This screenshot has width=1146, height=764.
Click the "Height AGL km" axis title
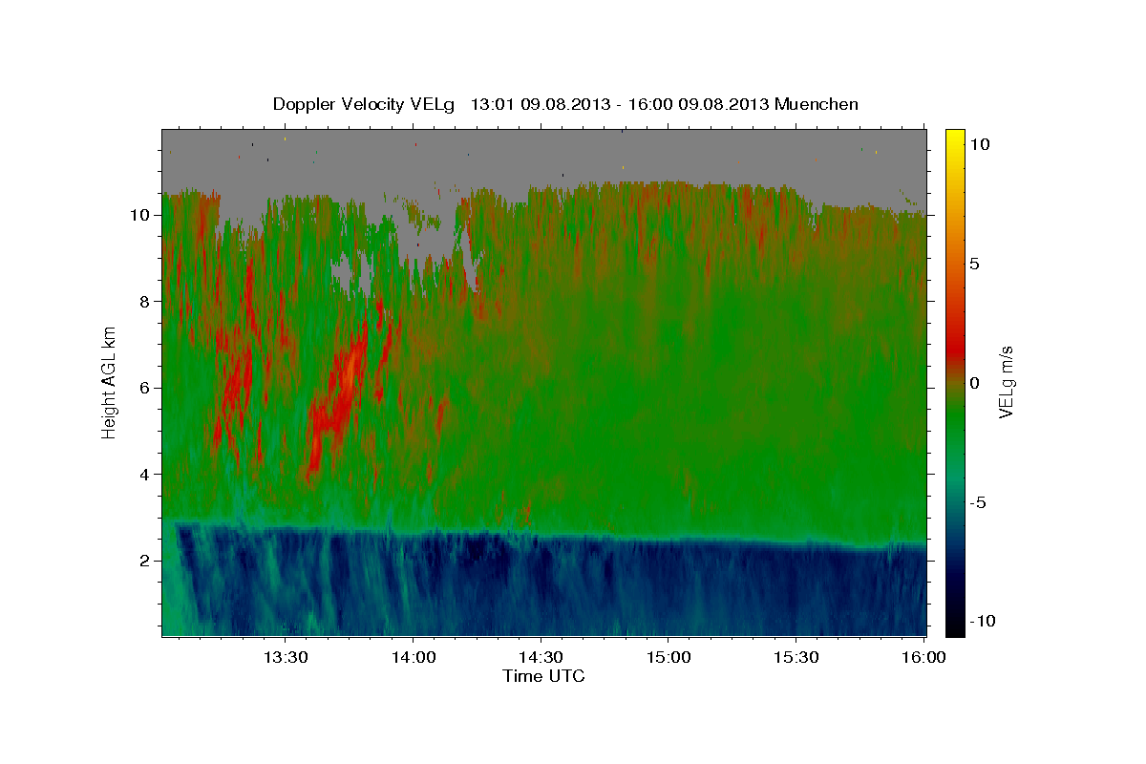pyautogui.click(x=109, y=382)
